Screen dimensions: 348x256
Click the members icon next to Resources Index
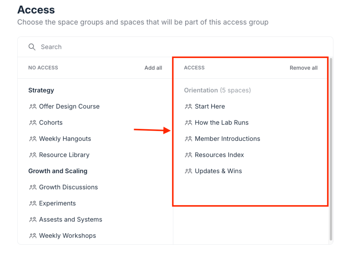tap(188, 155)
